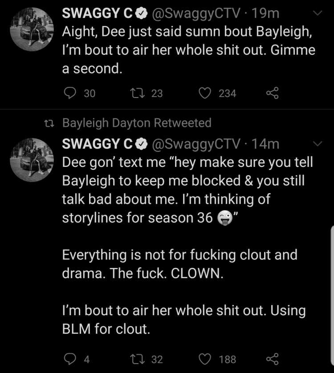This screenshot has width=334, height=373.
Task: Retweet the 19m Swaggy C tweet
Action: (138, 93)
